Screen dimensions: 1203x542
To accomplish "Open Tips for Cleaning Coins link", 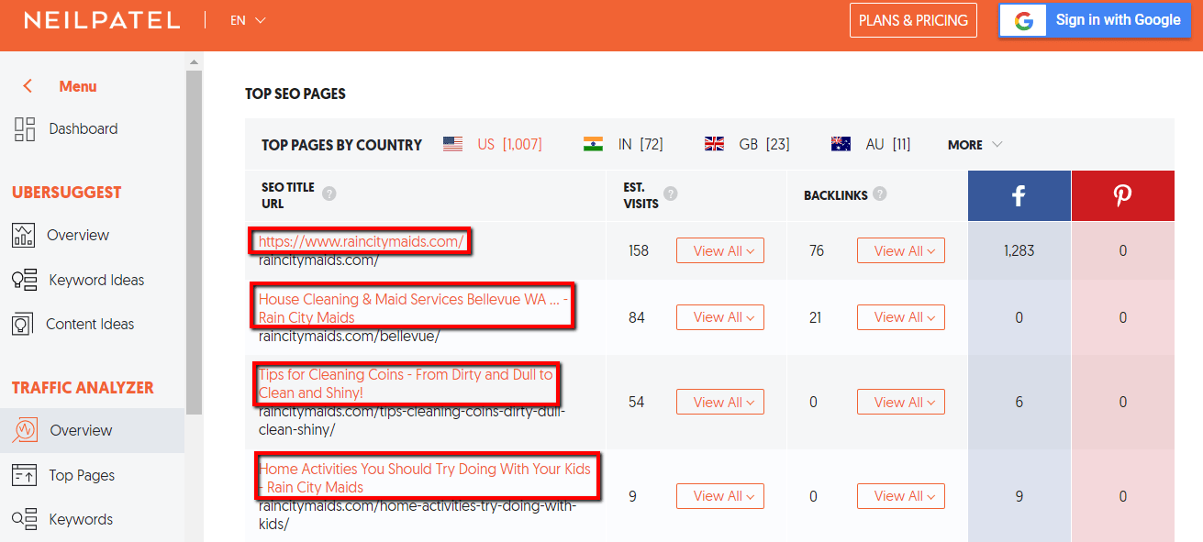I will 406,383.
